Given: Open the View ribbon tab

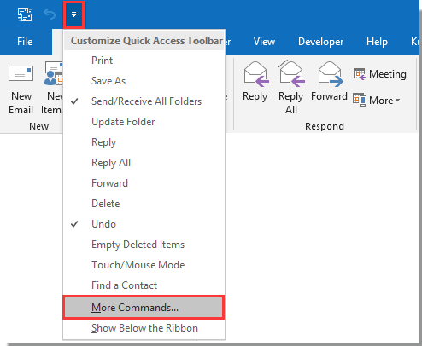Looking at the screenshot, I should click(264, 42).
